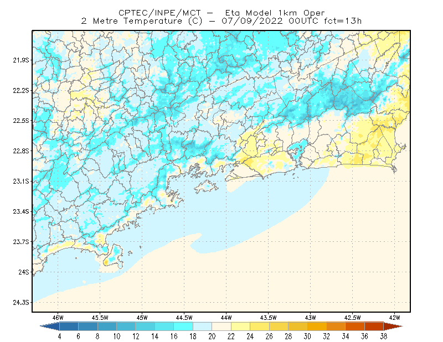Screen dimensions: 443x342
Task: Click the 10-12 medium blue legend swatch
Action: [126, 327]
